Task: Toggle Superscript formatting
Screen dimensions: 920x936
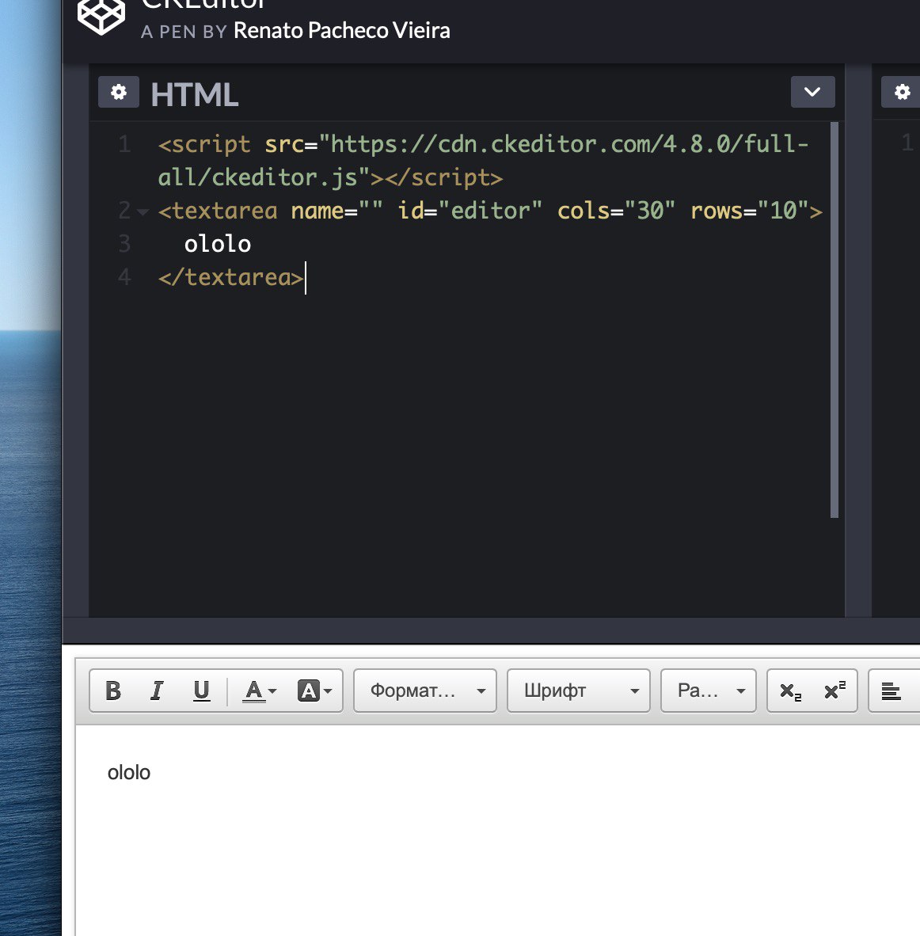Action: (834, 691)
